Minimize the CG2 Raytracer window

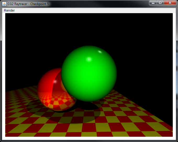(153, 3)
